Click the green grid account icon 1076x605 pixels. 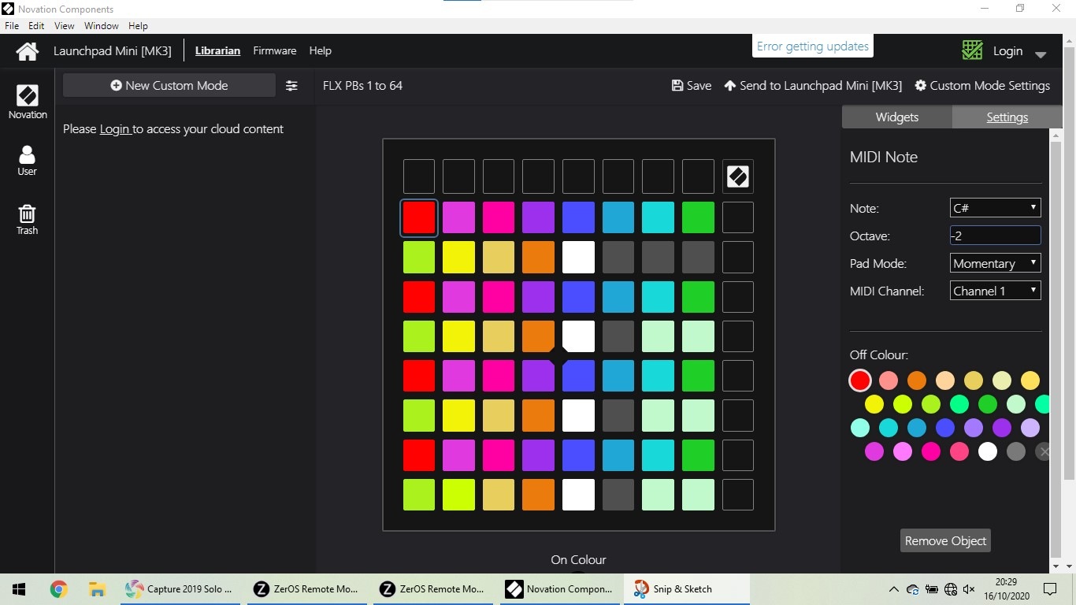coord(972,50)
